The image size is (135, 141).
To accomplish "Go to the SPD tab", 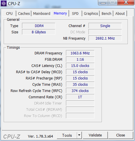I will pyautogui.click(x=75, y=13).
